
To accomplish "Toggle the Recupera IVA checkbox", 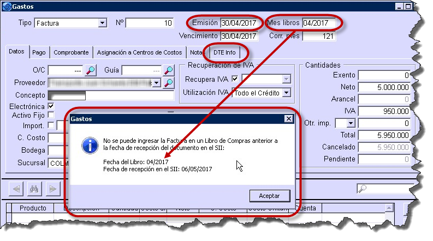I will click(x=235, y=79).
